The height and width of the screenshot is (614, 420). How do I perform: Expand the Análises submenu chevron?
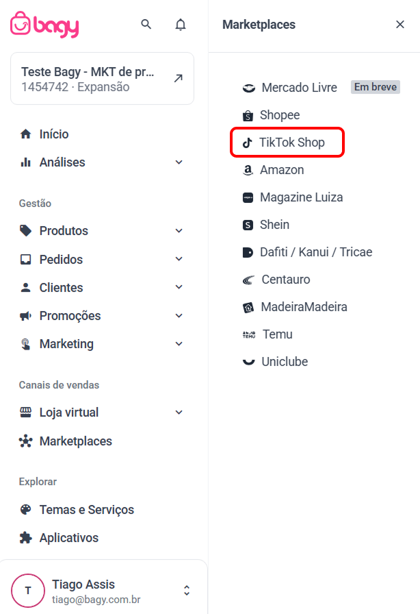179,162
